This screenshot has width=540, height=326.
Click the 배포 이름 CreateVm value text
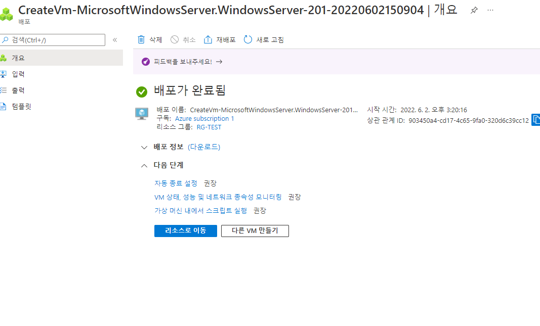274,110
